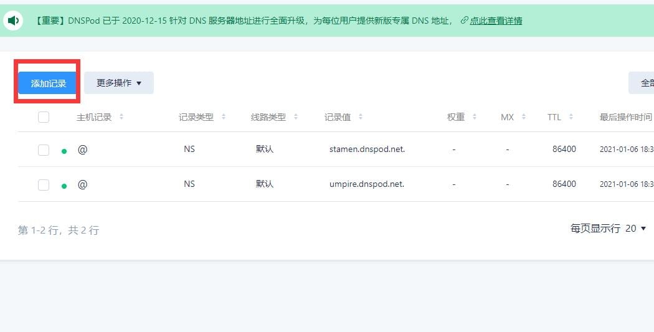Click green status dot in stamen row
Image resolution: width=654 pixels, height=332 pixels.
click(64, 151)
